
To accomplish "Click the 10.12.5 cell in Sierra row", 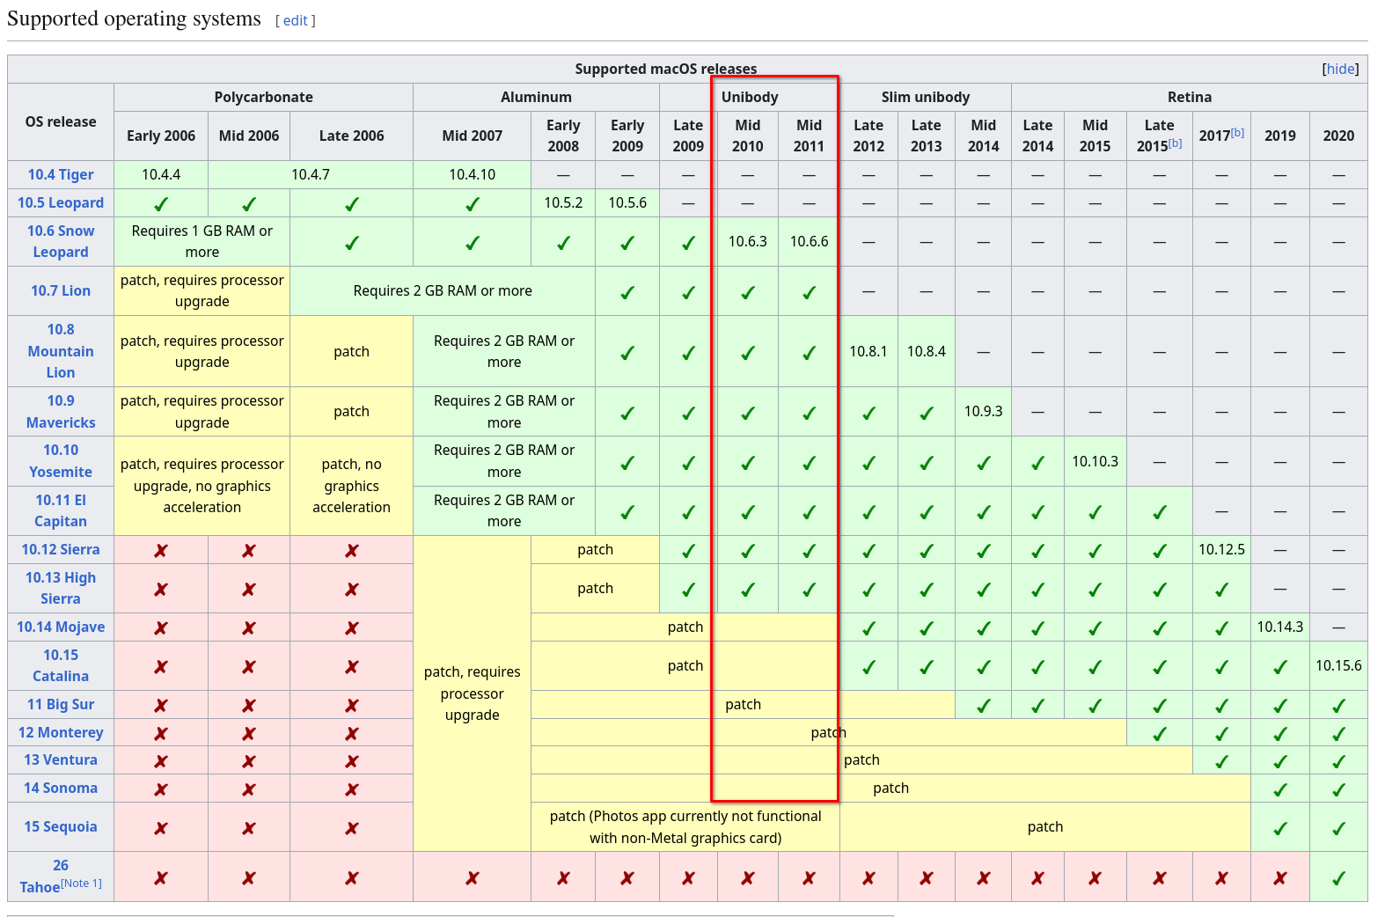I will (x=1222, y=549).
